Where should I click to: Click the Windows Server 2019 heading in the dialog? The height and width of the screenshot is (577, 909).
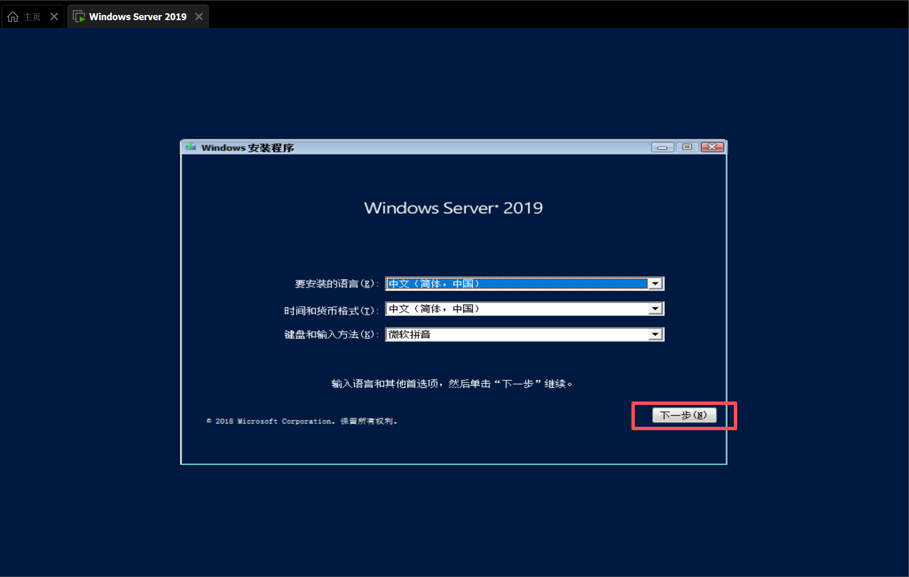click(x=454, y=208)
